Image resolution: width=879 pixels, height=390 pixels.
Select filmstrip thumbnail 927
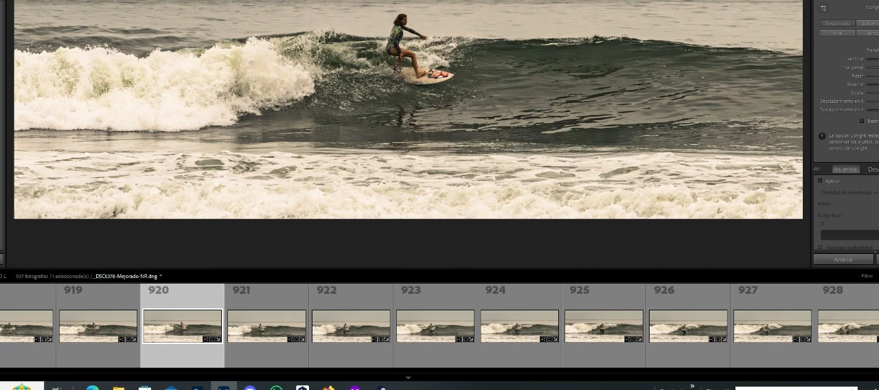pos(773,325)
